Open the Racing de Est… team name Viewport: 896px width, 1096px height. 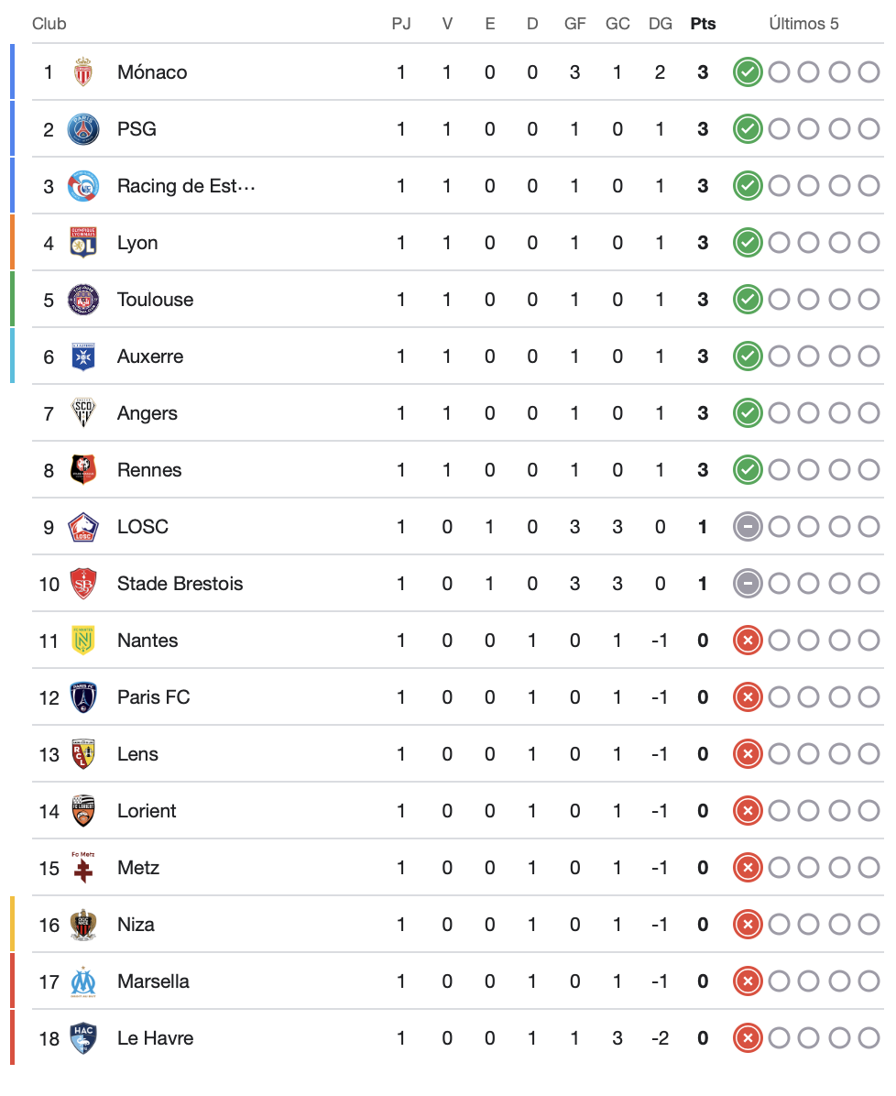(186, 186)
